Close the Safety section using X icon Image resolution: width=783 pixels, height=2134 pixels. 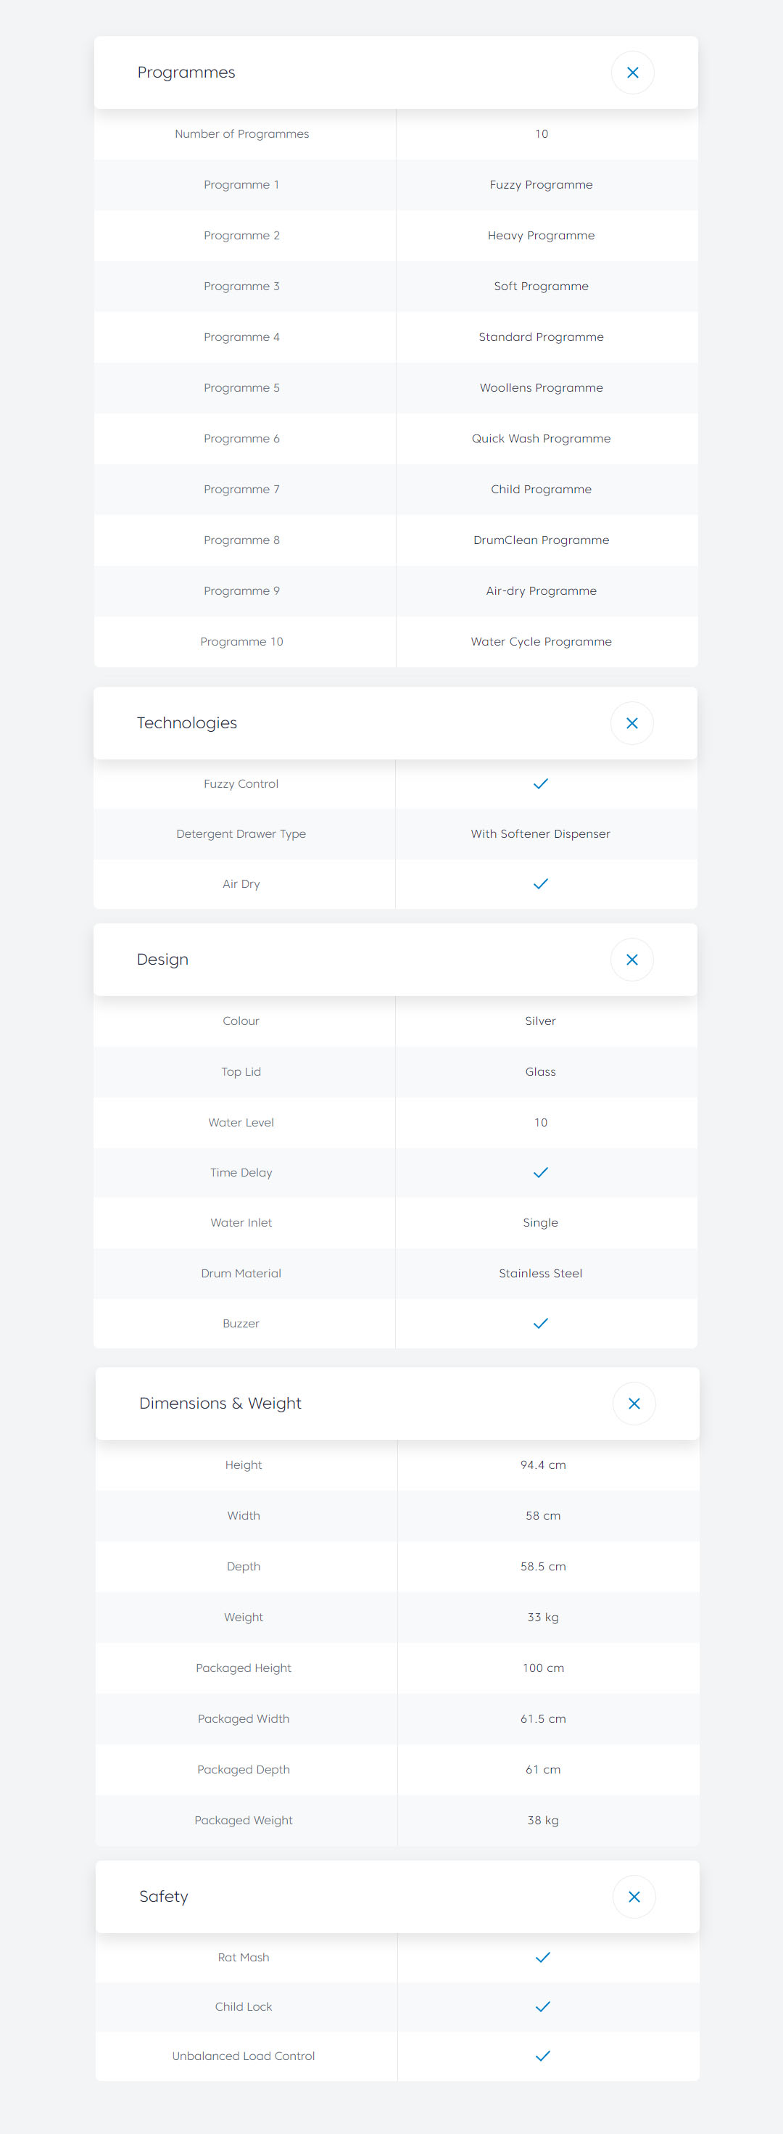(x=634, y=1896)
